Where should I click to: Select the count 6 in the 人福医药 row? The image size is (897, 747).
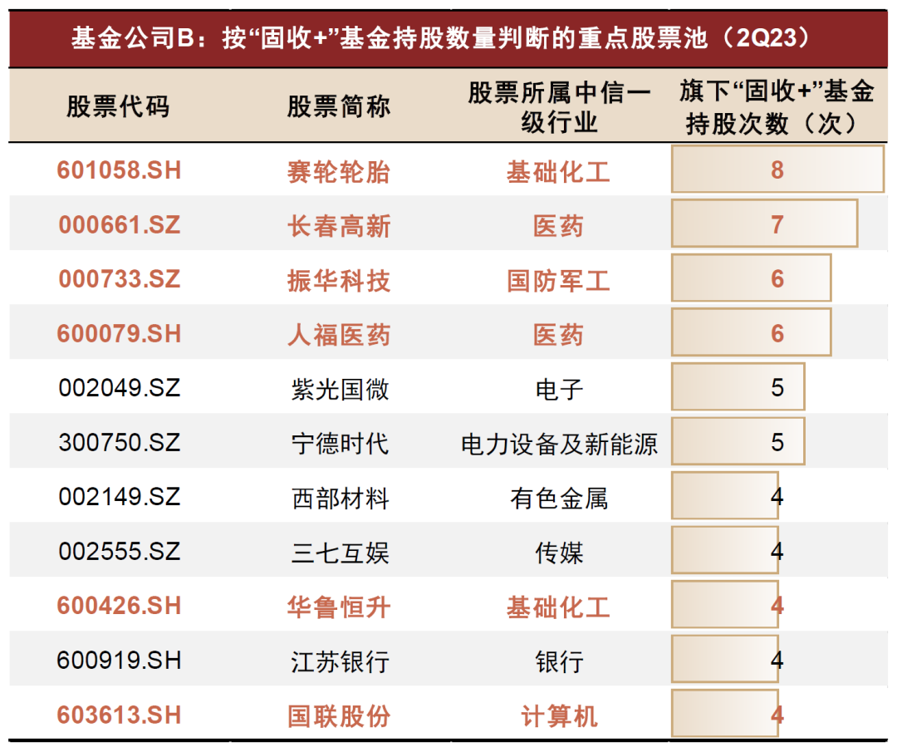[x=777, y=333]
